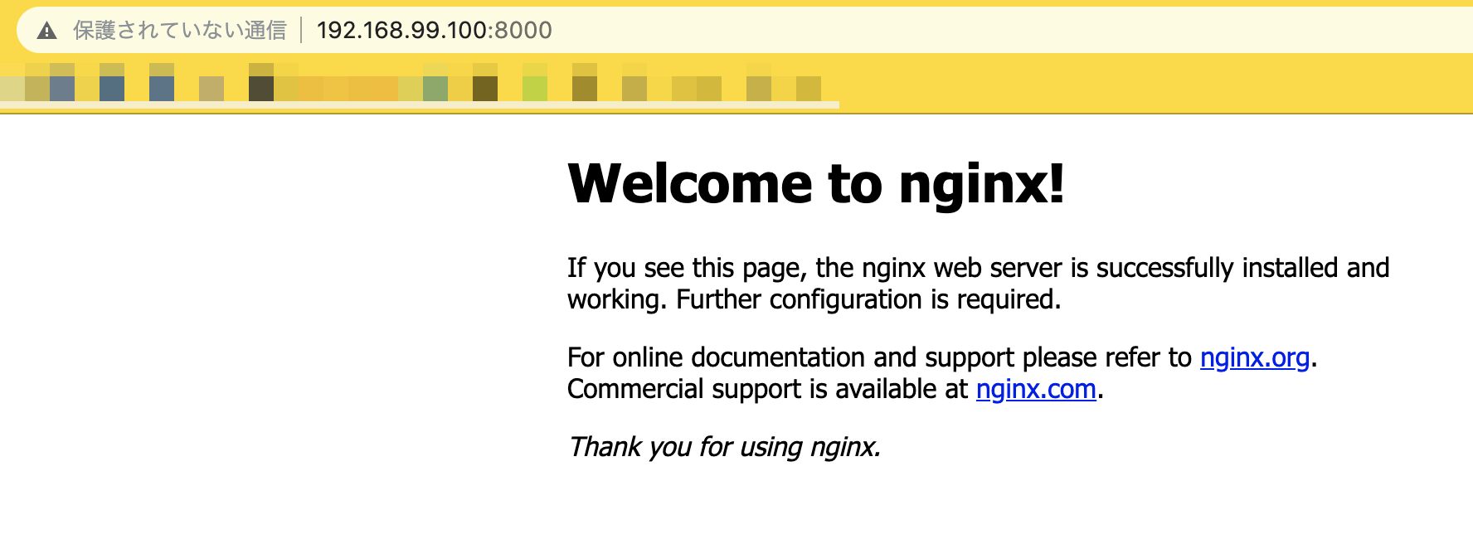The image size is (1473, 549).
Task: Click the "Commercial support is available at" text
Action: coord(768,389)
